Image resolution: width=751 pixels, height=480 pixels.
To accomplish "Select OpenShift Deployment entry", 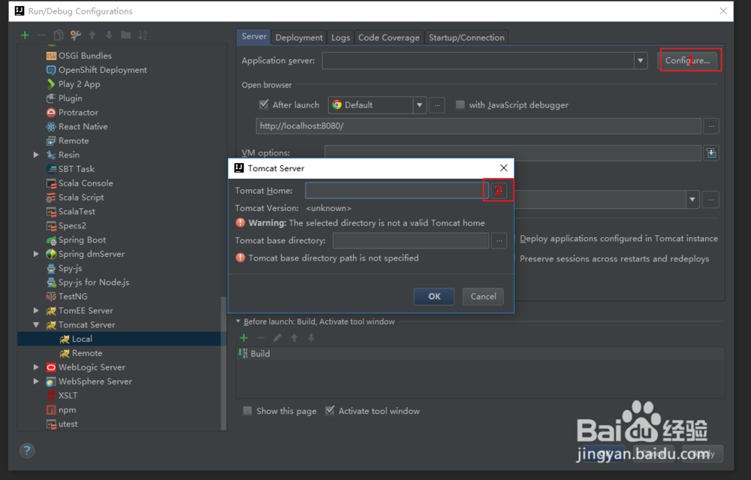I will pos(96,70).
